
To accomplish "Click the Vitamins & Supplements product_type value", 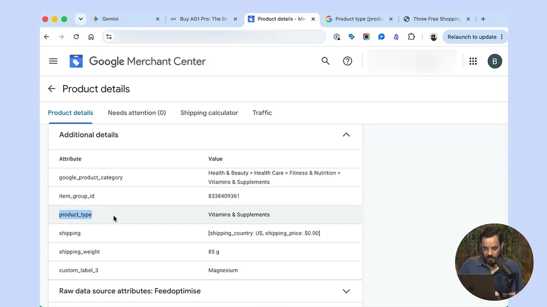I will [239, 215].
